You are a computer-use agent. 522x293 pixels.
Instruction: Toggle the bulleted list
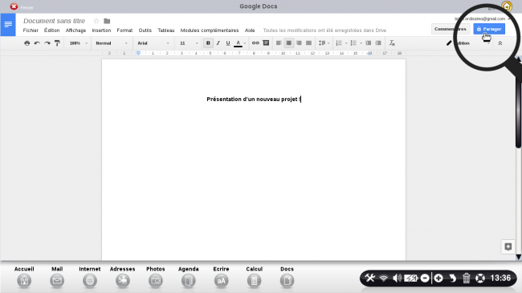coord(353,43)
